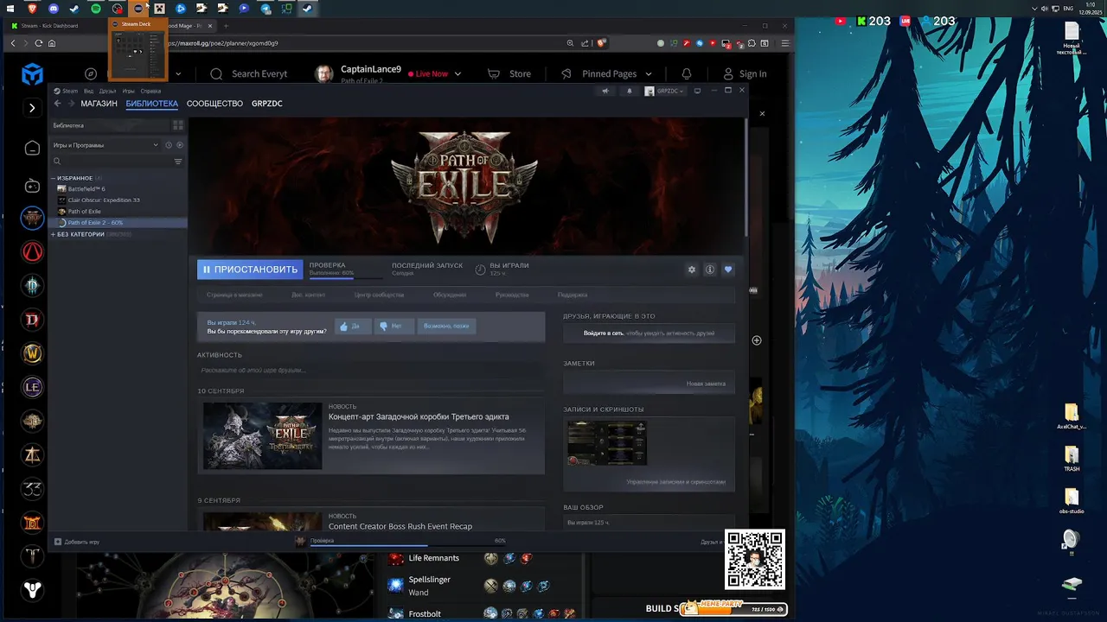Click ready-to-play filter icon
Image resolution: width=1107 pixels, height=622 pixels.
(180, 145)
